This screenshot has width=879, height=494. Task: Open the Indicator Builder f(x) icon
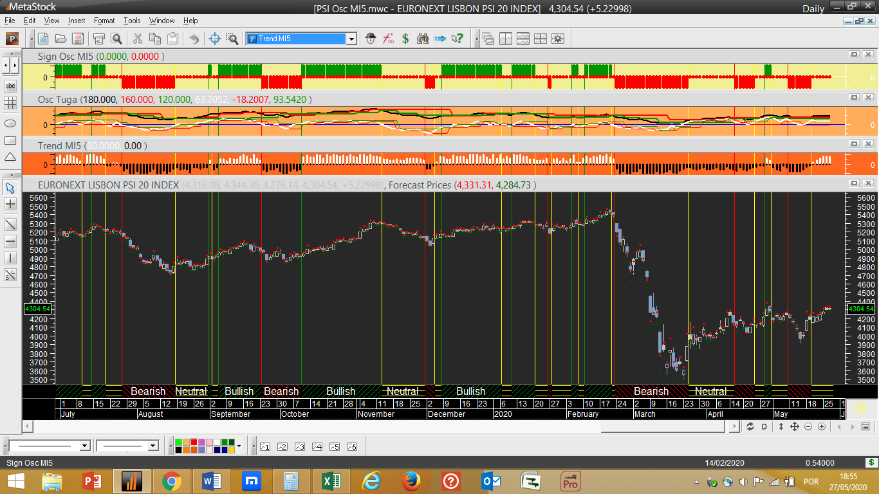pos(388,39)
